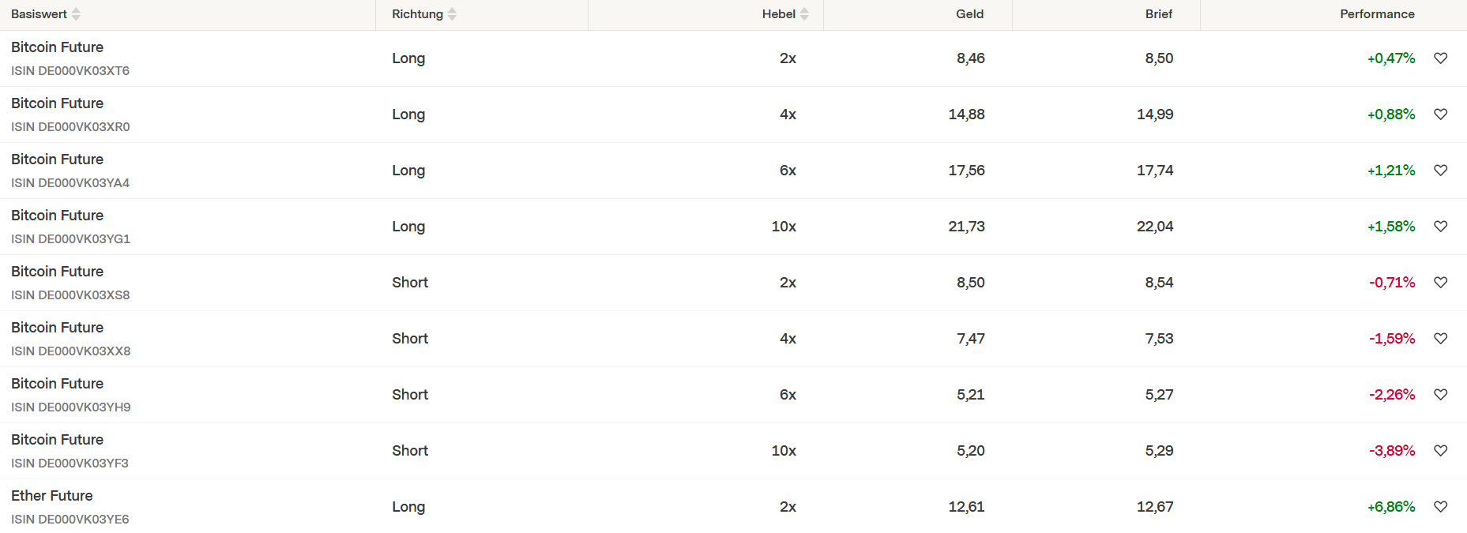Click the Geld column header

[x=969, y=14]
